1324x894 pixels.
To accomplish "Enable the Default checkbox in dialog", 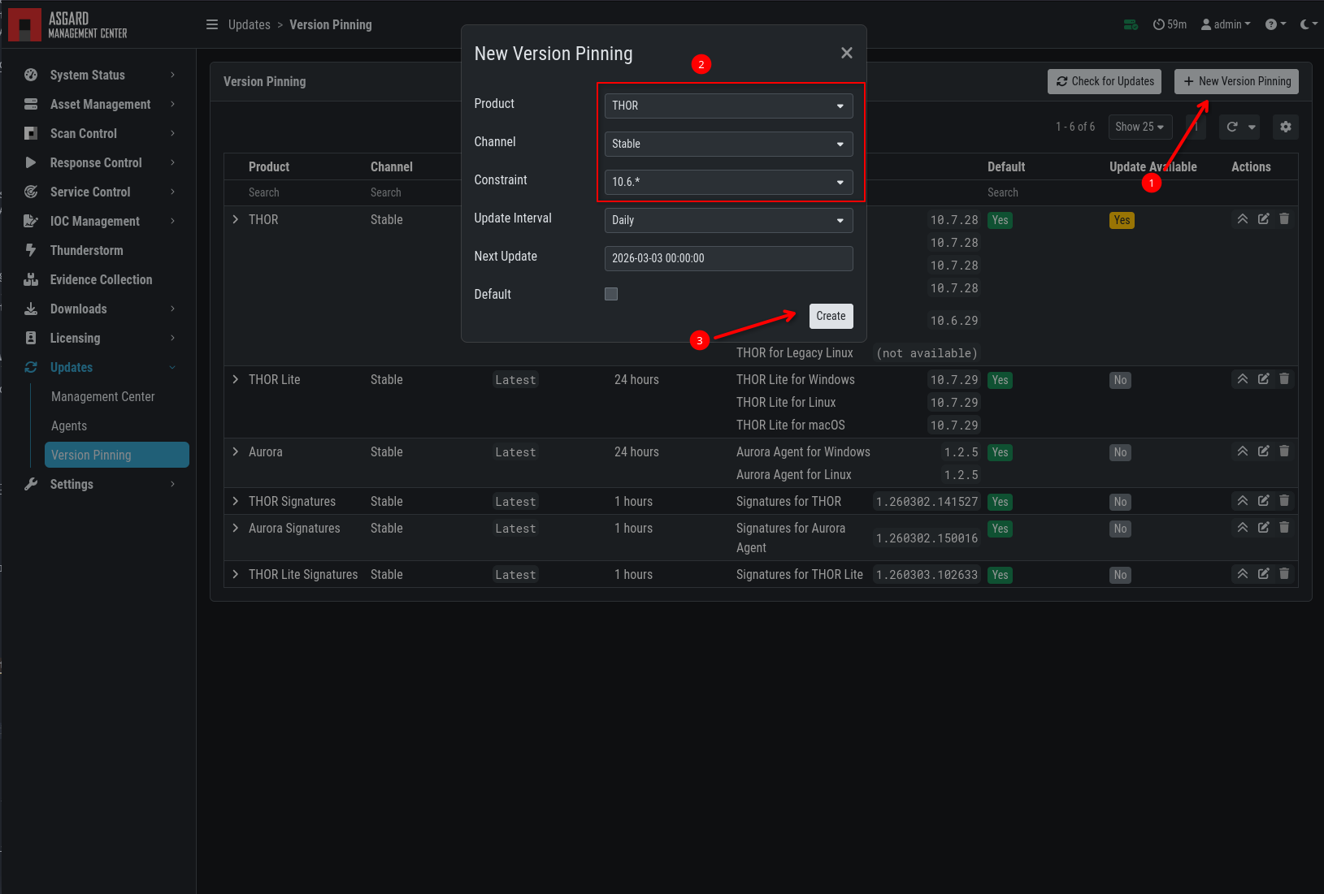I will coord(611,294).
